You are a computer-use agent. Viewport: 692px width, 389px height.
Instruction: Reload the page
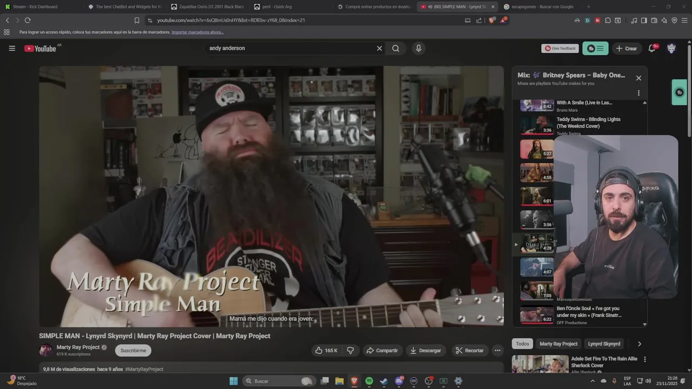28,20
